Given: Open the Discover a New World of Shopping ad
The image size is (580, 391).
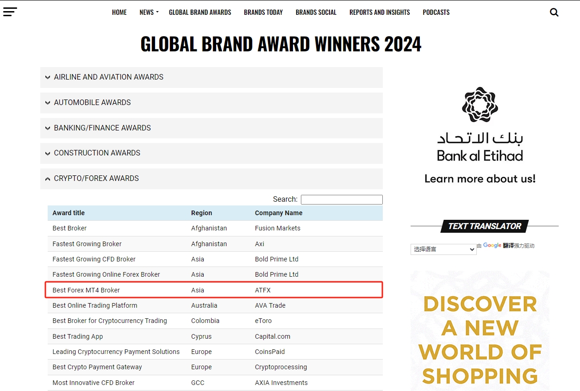Looking at the screenshot, I should click(480, 331).
